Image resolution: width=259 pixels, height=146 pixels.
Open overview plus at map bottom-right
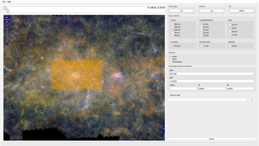(x=164, y=129)
